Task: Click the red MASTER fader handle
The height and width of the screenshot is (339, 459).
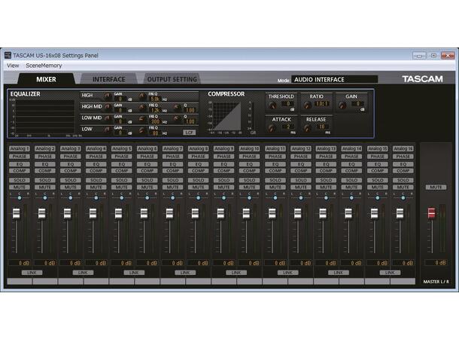Action: tap(431, 213)
